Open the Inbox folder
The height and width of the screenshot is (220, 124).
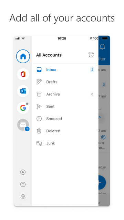[x=65, y=69]
